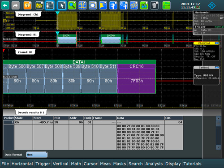The width and height of the screenshot is (224, 168).
Task: Click the SerBus1 signal label
Action: pyautogui.click(x=204, y=68)
